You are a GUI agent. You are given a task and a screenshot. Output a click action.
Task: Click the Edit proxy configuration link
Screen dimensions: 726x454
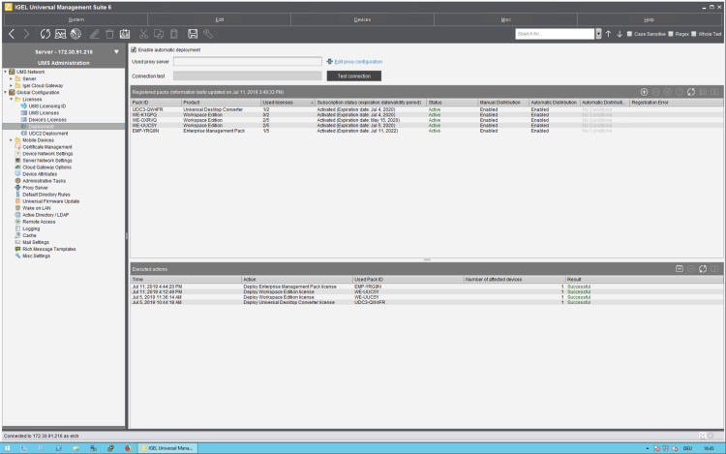(357, 61)
